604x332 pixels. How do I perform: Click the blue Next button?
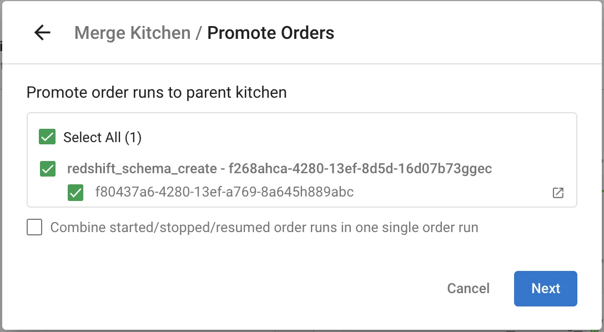[x=545, y=288]
